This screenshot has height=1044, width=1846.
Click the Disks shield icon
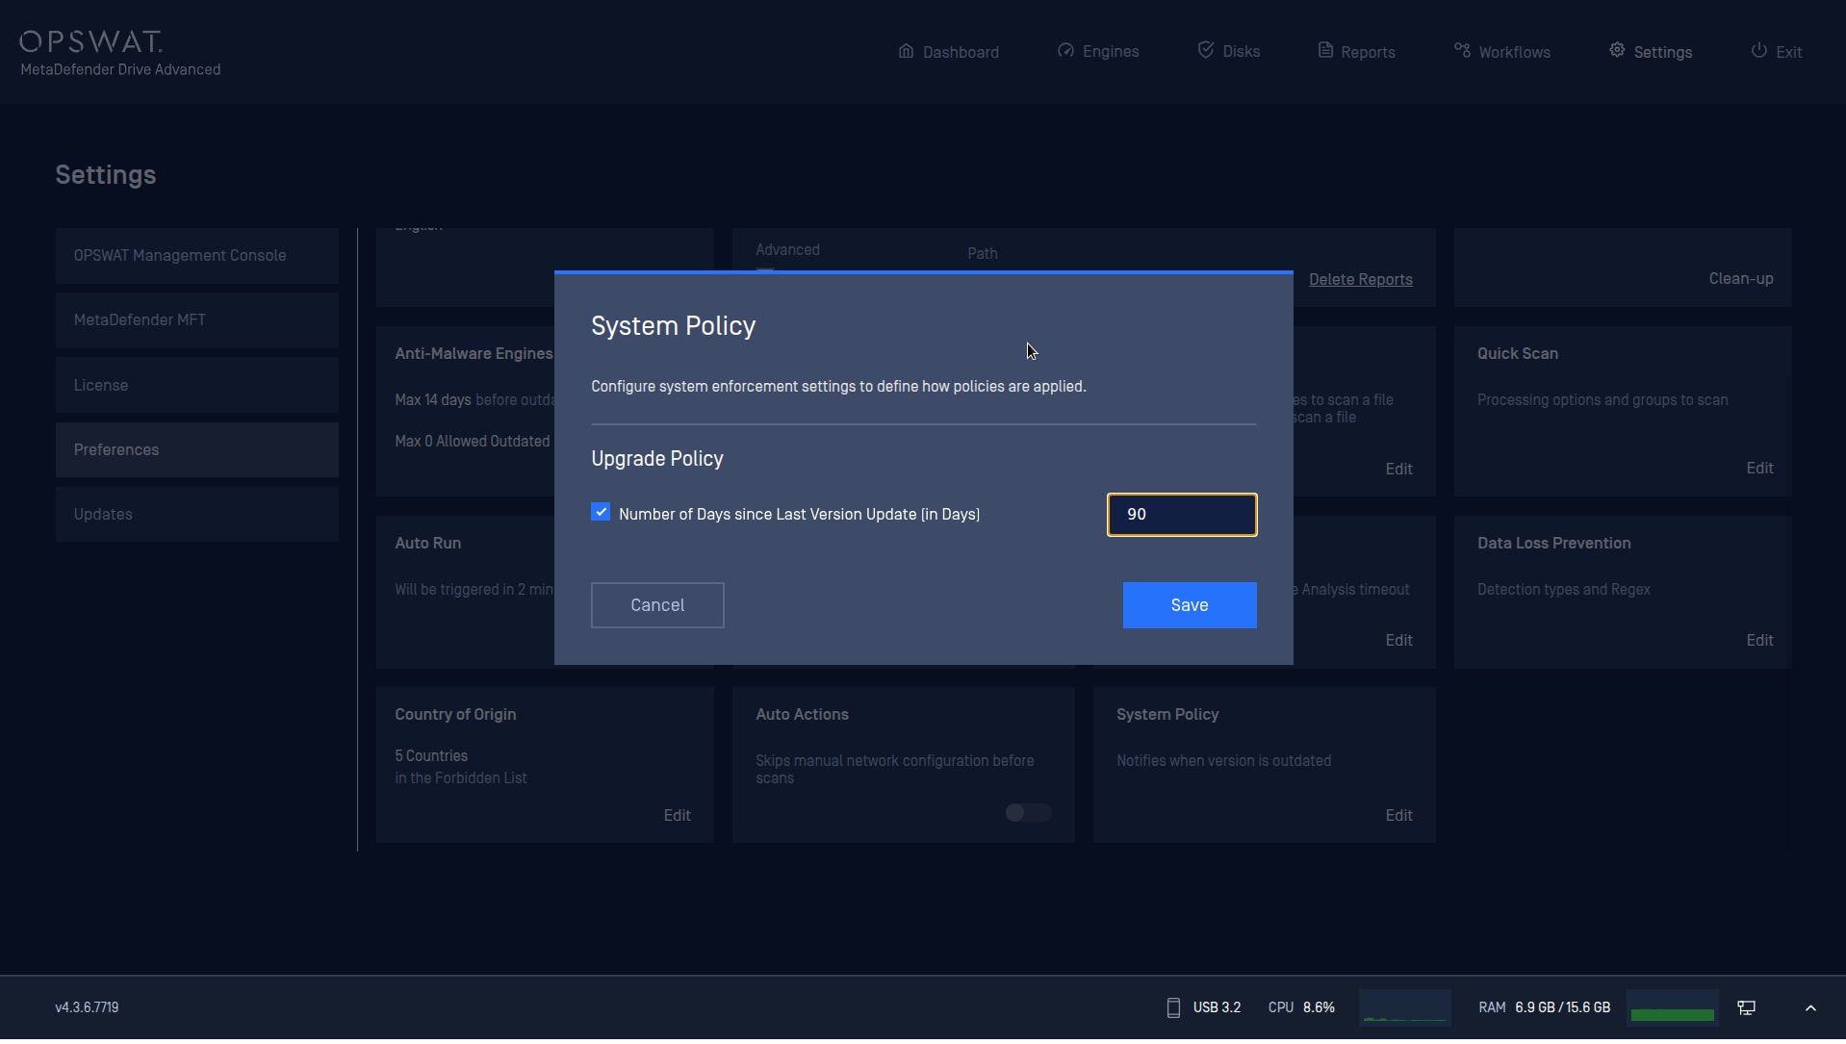tap(1205, 50)
